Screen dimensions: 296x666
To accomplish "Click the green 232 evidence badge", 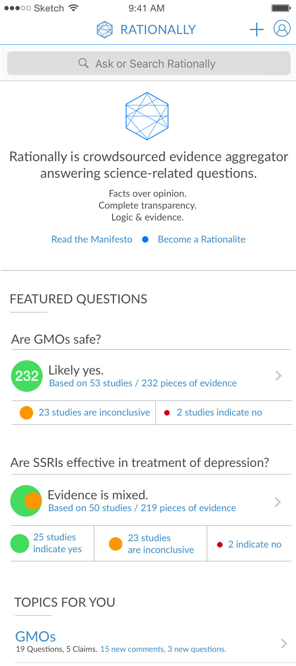I will click(27, 376).
